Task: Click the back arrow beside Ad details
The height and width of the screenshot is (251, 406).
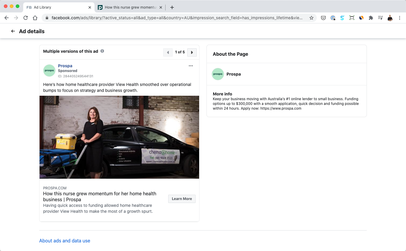Action: [13, 31]
